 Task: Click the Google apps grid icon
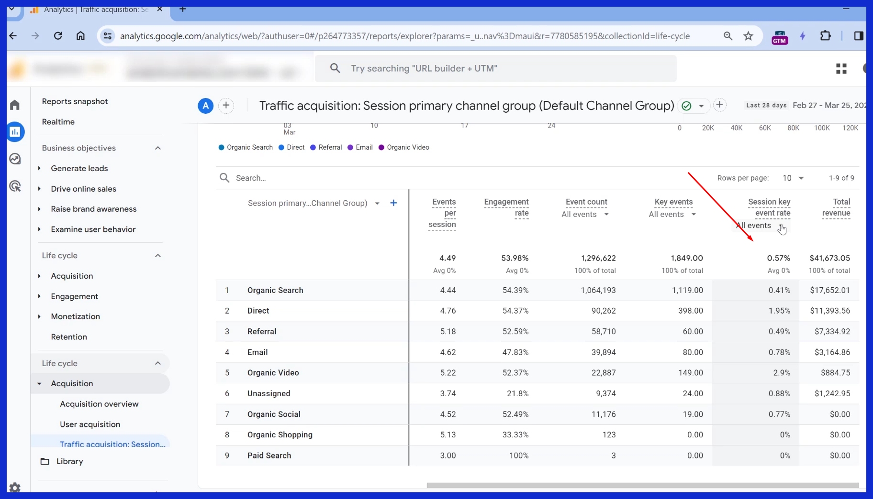841,69
